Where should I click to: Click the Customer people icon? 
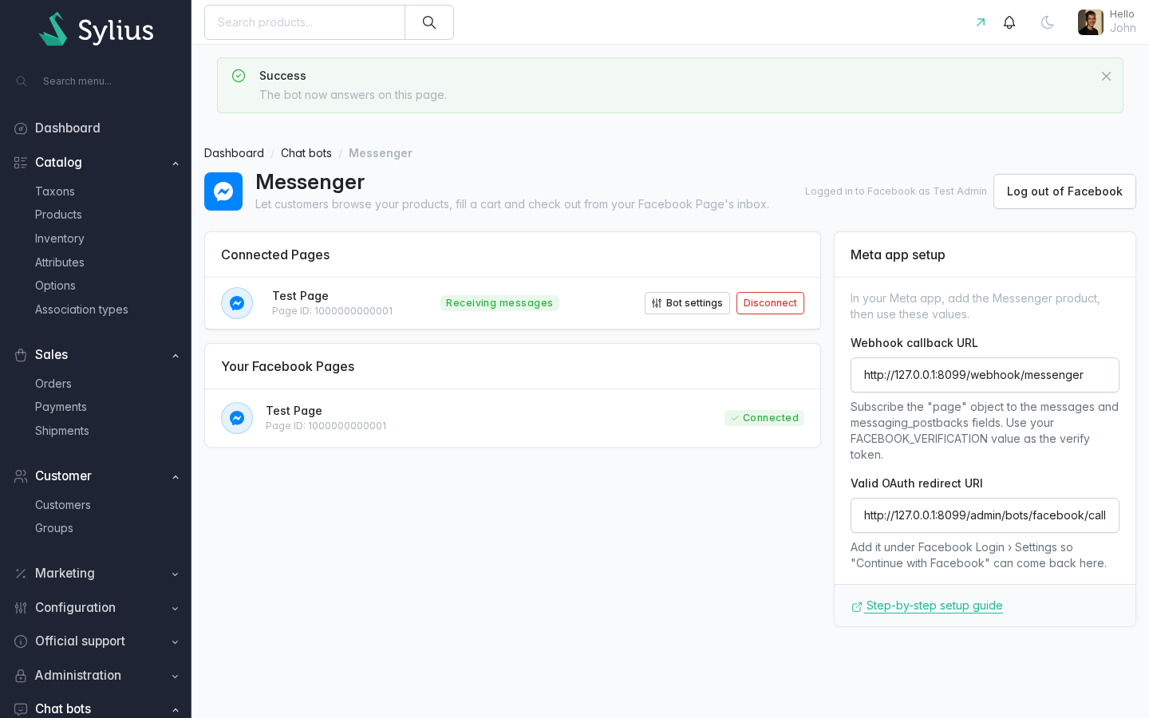point(21,476)
